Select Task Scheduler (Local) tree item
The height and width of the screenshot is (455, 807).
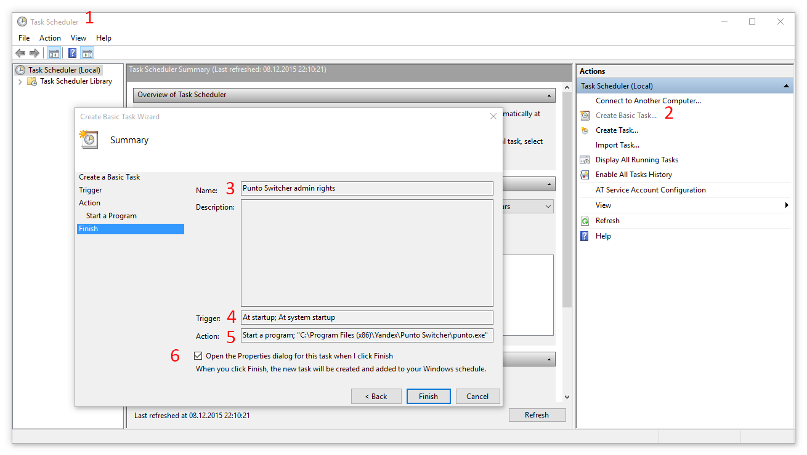(64, 70)
